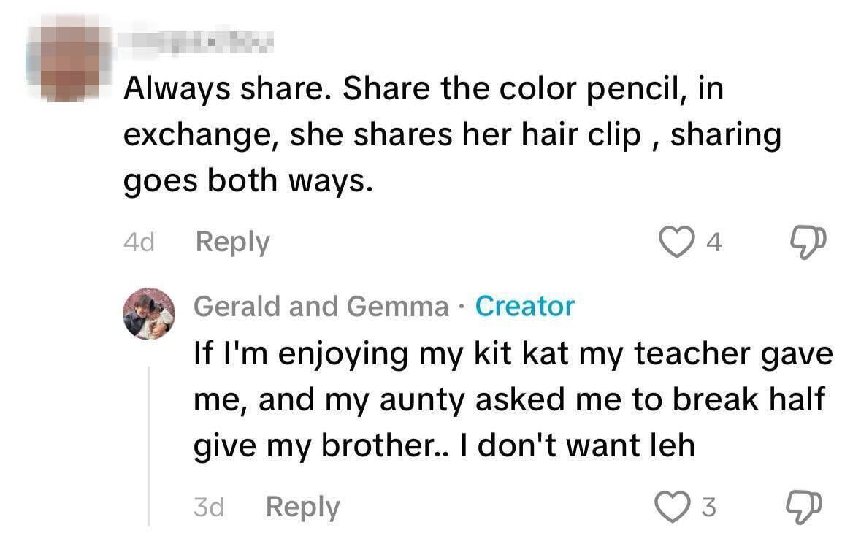Viewport: 861px width, 544px height.
Task: Click the text 'goes both ways.'
Action: [248, 181]
